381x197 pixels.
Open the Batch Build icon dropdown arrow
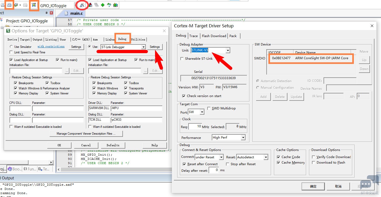point(20,5)
